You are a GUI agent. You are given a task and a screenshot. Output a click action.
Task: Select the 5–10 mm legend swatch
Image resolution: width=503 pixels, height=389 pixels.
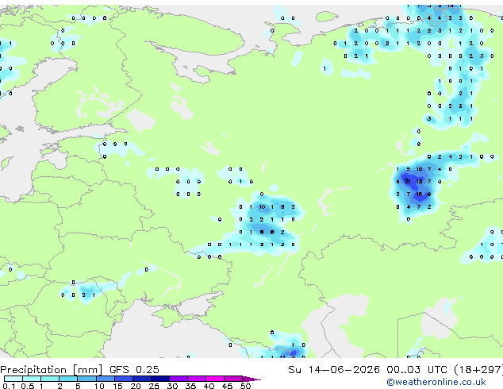(86, 379)
